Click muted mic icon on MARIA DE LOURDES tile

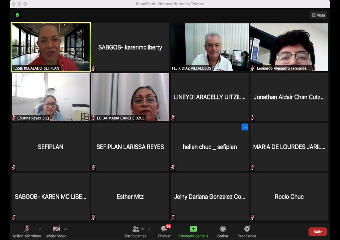point(253,168)
